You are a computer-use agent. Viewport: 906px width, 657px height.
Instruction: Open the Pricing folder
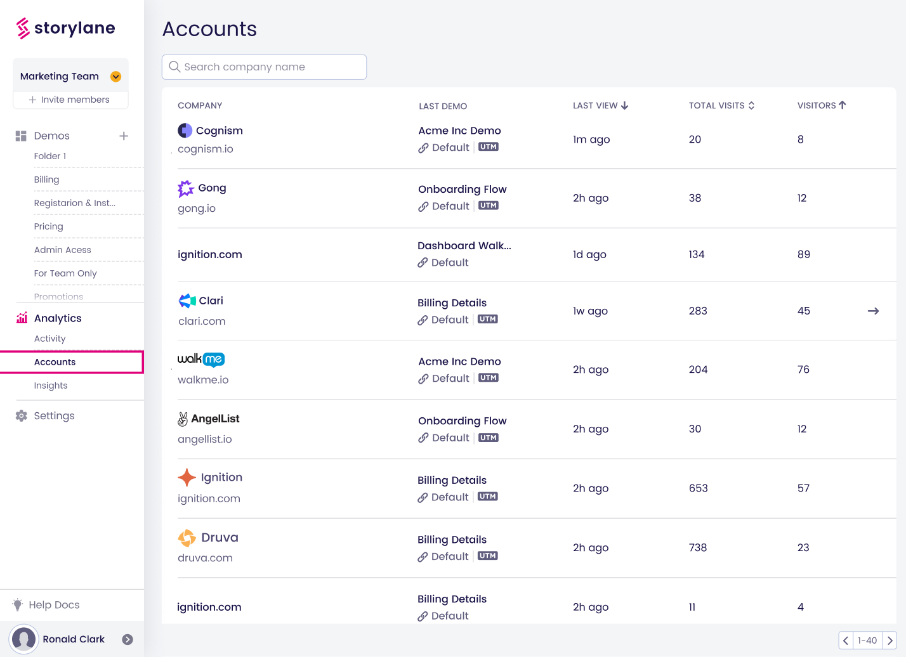click(x=48, y=226)
